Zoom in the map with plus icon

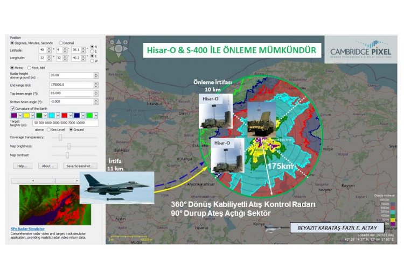point(125,42)
